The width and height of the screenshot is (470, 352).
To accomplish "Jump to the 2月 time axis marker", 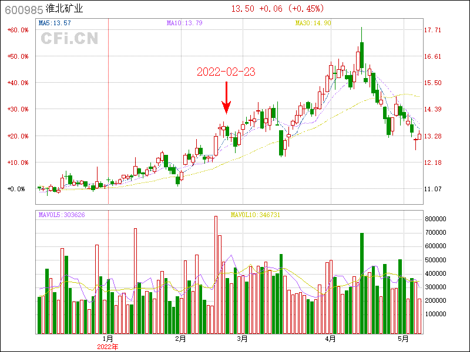I will 181,339.
